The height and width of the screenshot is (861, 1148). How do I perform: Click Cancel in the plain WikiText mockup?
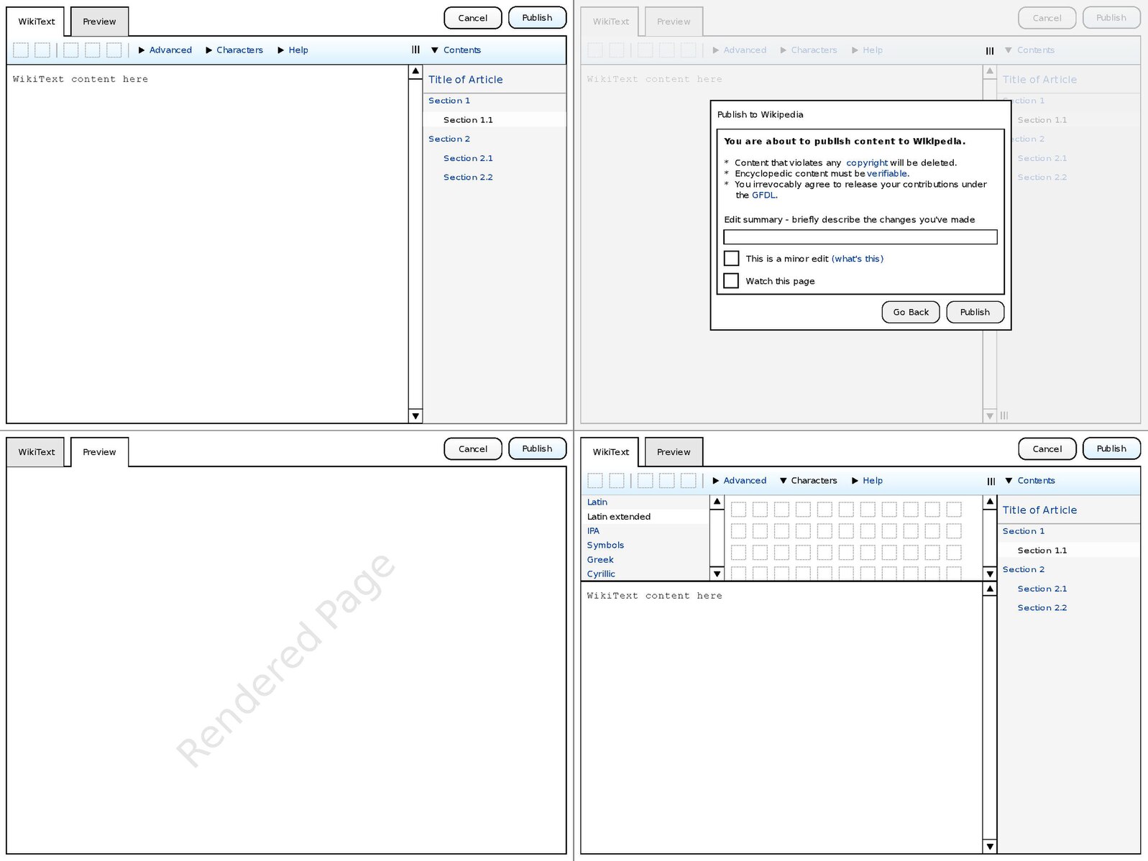(473, 18)
